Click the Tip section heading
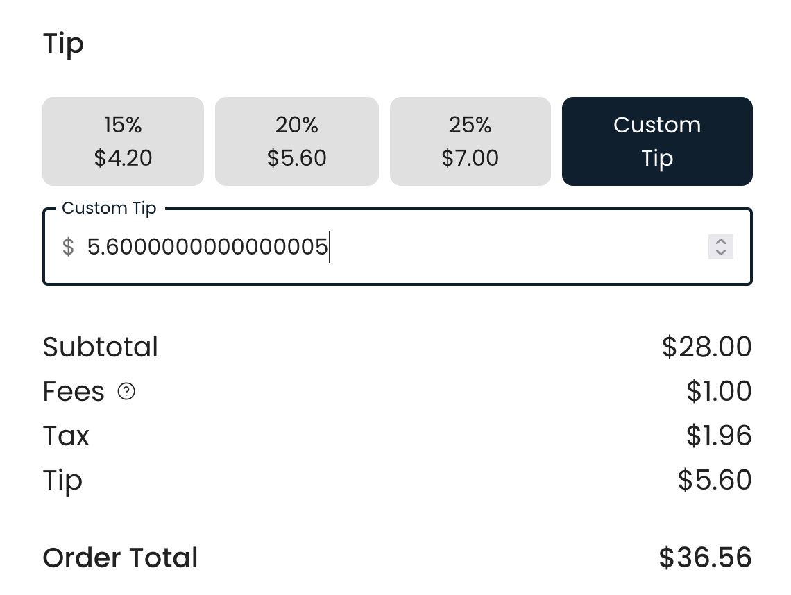 tap(63, 44)
